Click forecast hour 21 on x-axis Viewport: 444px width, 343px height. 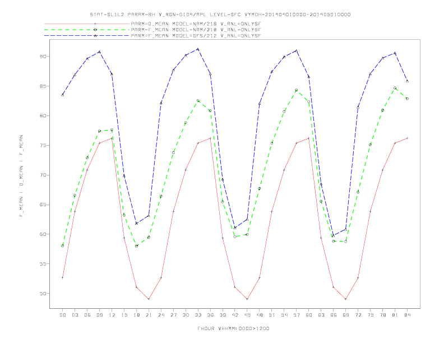(x=149, y=315)
